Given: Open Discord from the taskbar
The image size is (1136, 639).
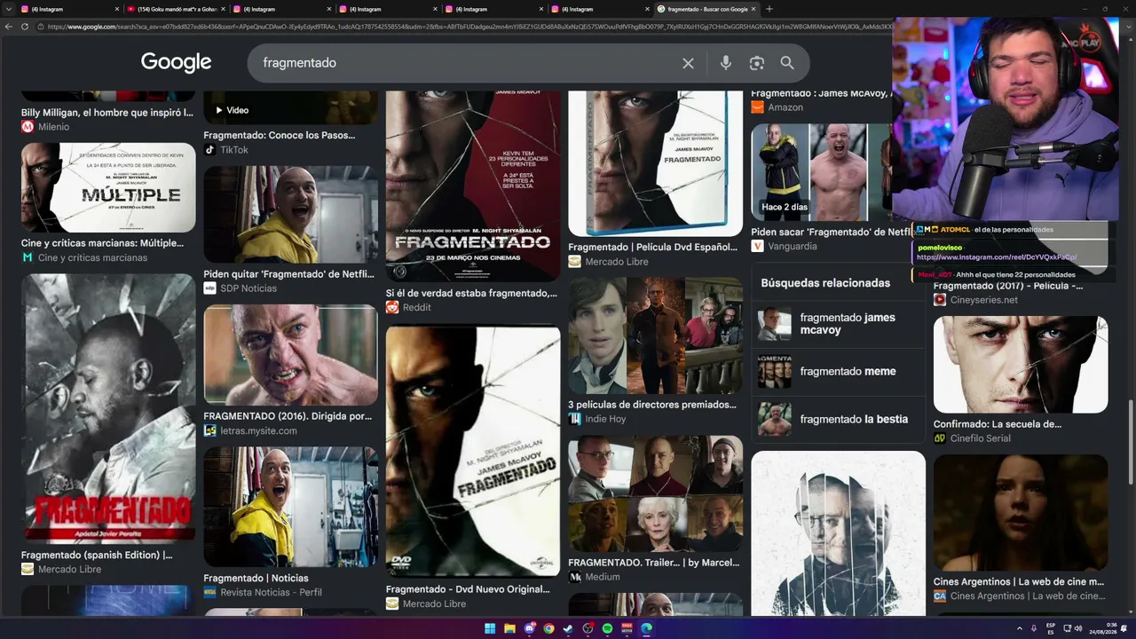Looking at the screenshot, I should pos(530,628).
